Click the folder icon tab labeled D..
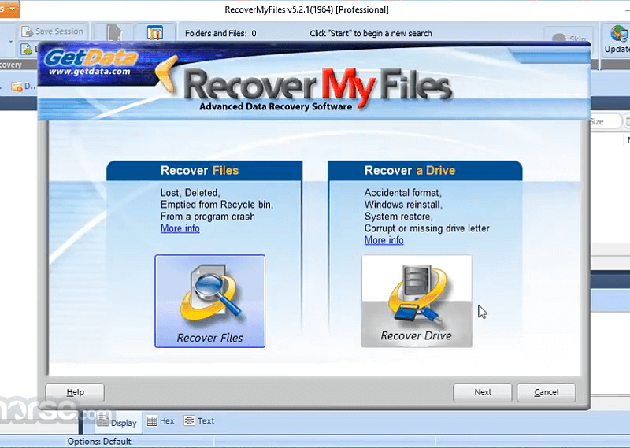630x448 pixels. click(x=23, y=87)
